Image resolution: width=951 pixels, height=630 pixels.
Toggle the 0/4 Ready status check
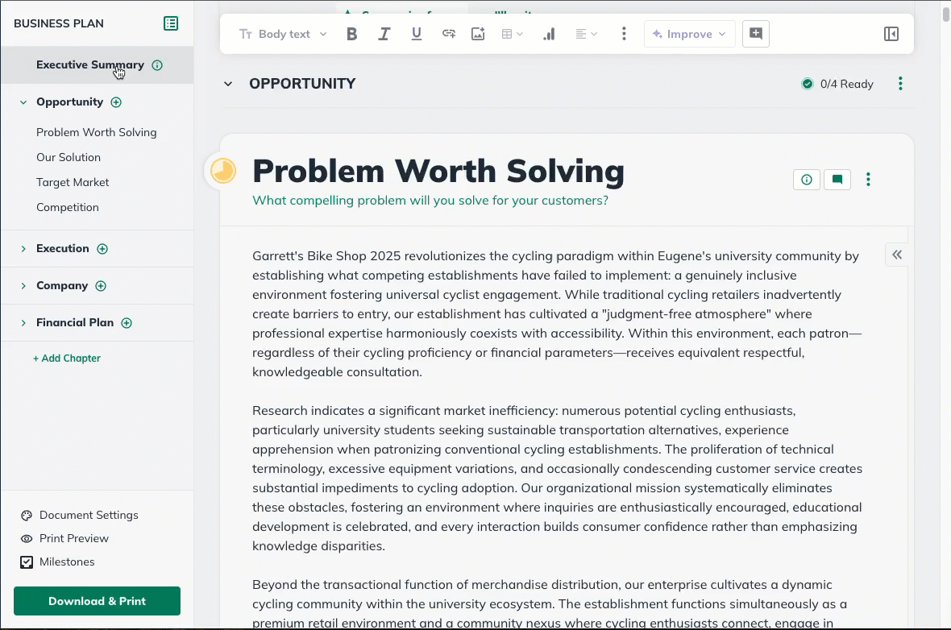click(808, 84)
